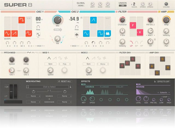Click the mod routing lock icon
Image resolution: width=175 pixels, height=128 pixels.
coord(71,87)
